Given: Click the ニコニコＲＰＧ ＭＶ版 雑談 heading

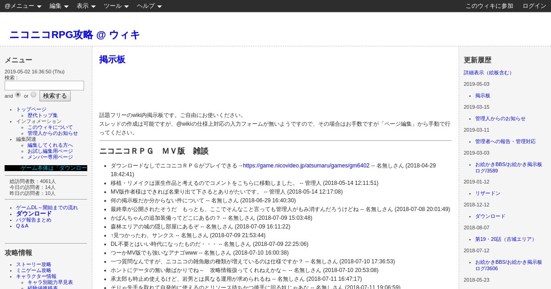Looking at the screenshot, I should click(154, 151).
